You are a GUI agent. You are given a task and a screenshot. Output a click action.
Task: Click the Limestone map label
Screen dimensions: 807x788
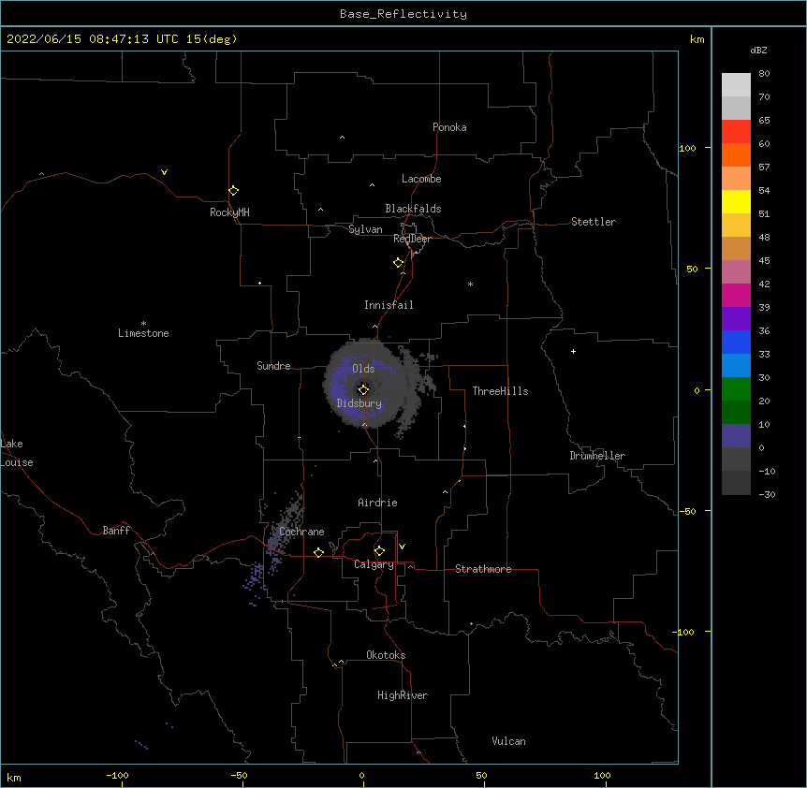(x=143, y=333)
